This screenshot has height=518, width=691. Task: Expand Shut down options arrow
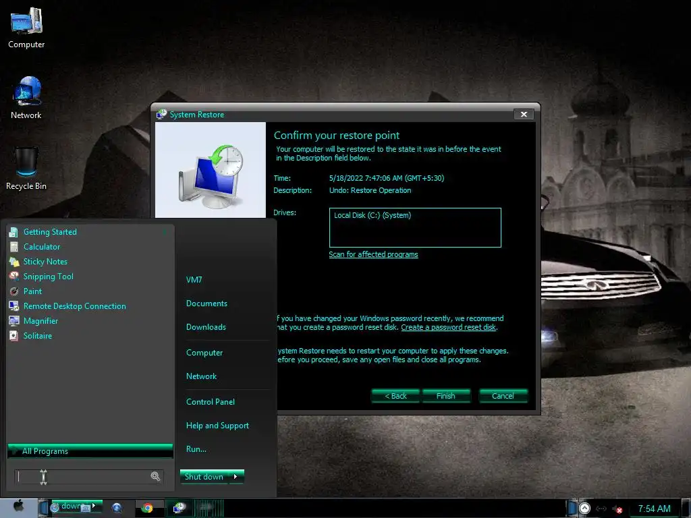[236, 477]
